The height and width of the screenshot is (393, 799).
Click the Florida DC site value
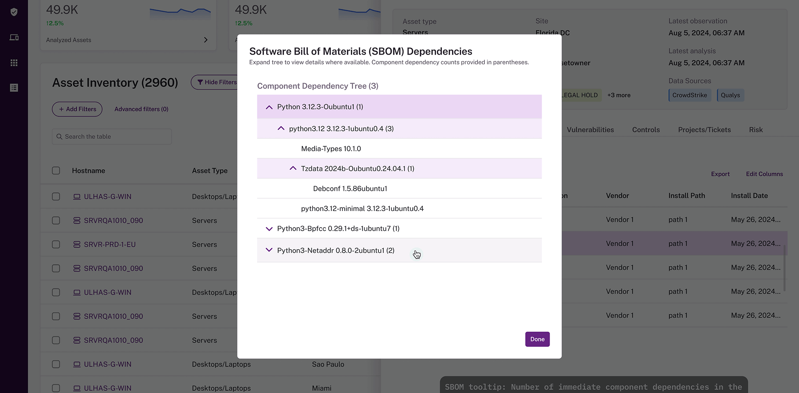click(x=553, y=33)
